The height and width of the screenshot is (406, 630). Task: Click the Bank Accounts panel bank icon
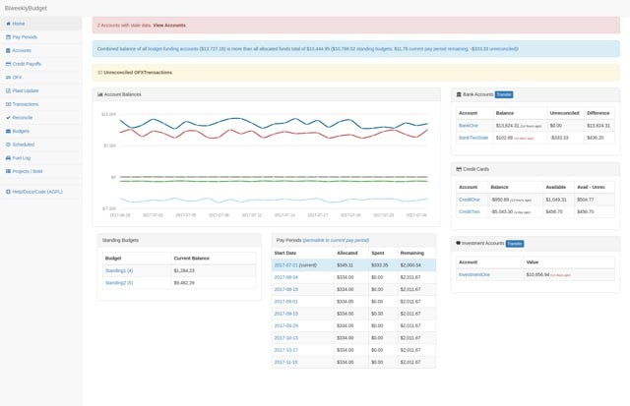459,94
